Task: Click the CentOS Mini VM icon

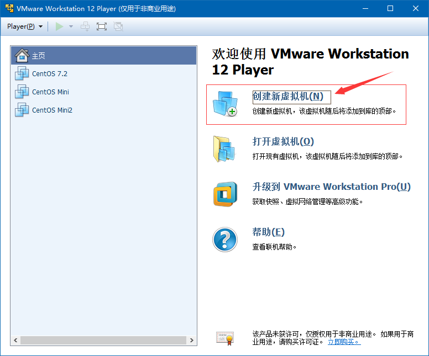Action: [22, 92]
